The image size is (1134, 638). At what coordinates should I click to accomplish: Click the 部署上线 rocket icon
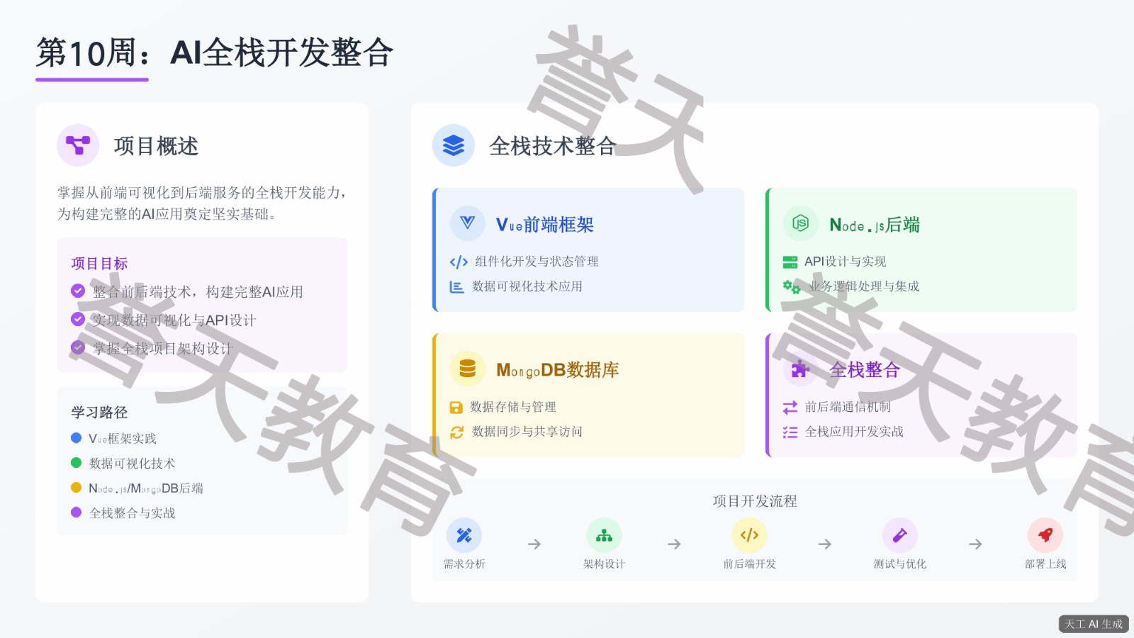(1045, 535)
